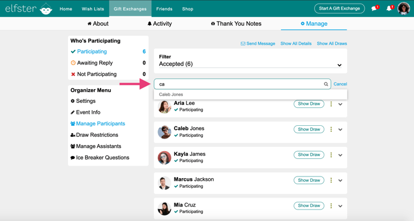The image size is (414, 221).
Task: Click Aria Lee's profile picture
Action: click(x=164, y=107)
